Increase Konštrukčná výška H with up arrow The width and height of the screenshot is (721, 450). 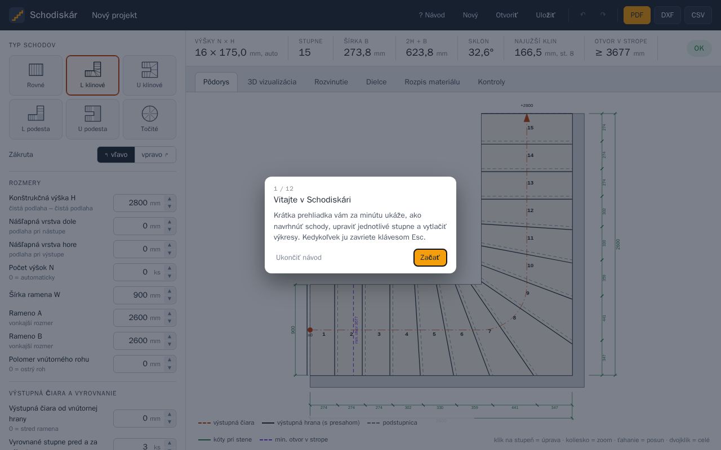tap(170, 199)
